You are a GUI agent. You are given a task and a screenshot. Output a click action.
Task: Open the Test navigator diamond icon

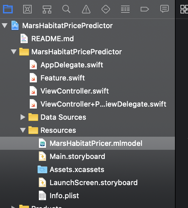pyautogui.click(x=106, y=9)
